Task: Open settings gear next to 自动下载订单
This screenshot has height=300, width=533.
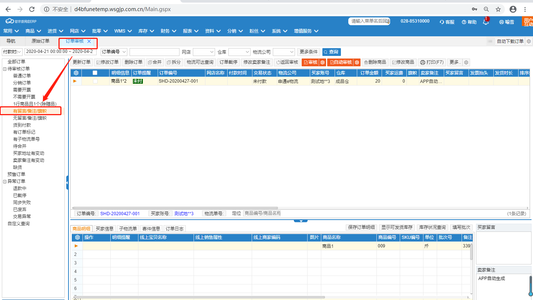Action: [529, 41]
